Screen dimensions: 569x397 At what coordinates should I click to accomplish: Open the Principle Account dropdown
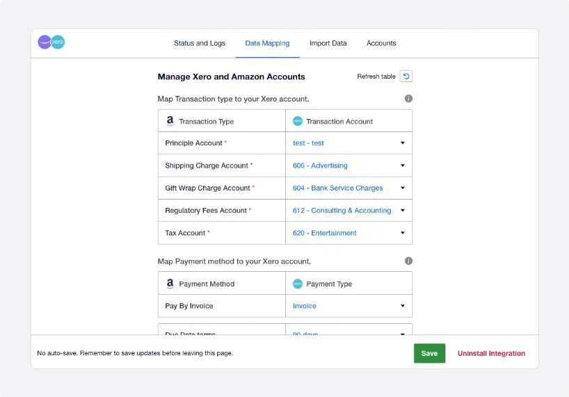pyautogui.click(x=348, y=143)
